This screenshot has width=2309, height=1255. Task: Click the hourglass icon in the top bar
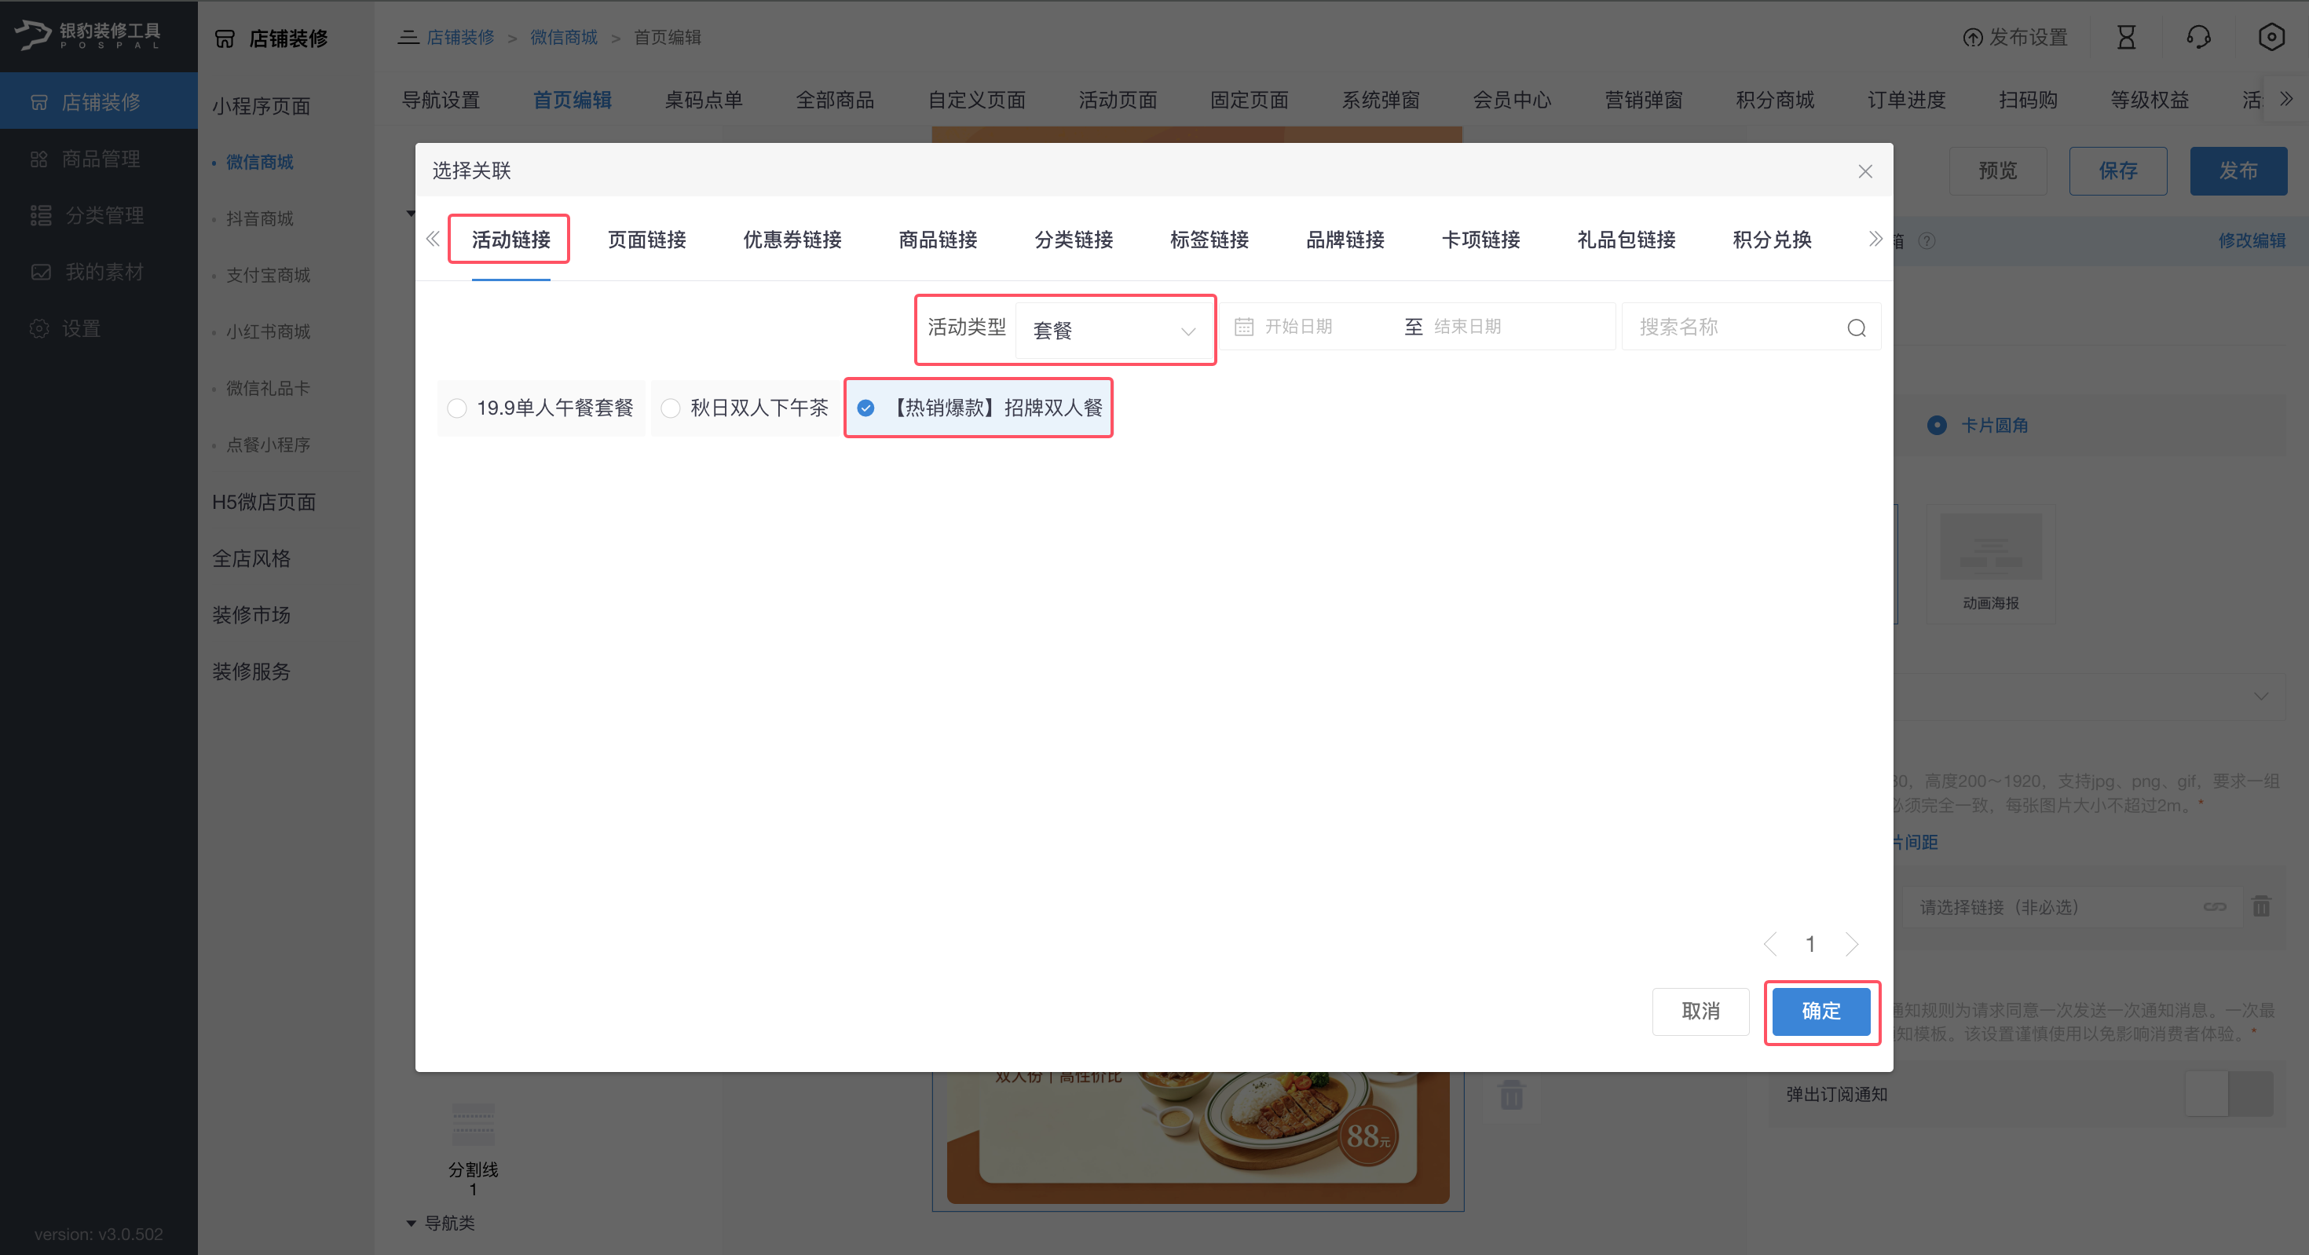pyautogui.click(x=2126, y=38)
